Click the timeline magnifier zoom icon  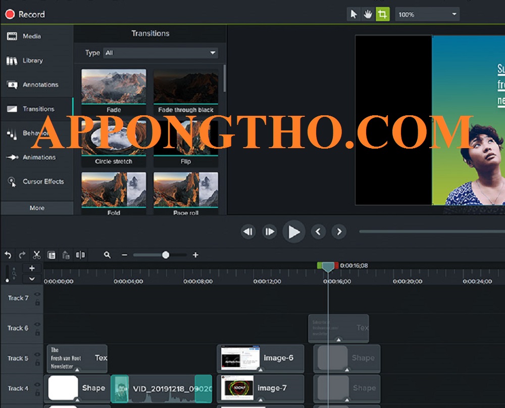(x=107, y=255)
